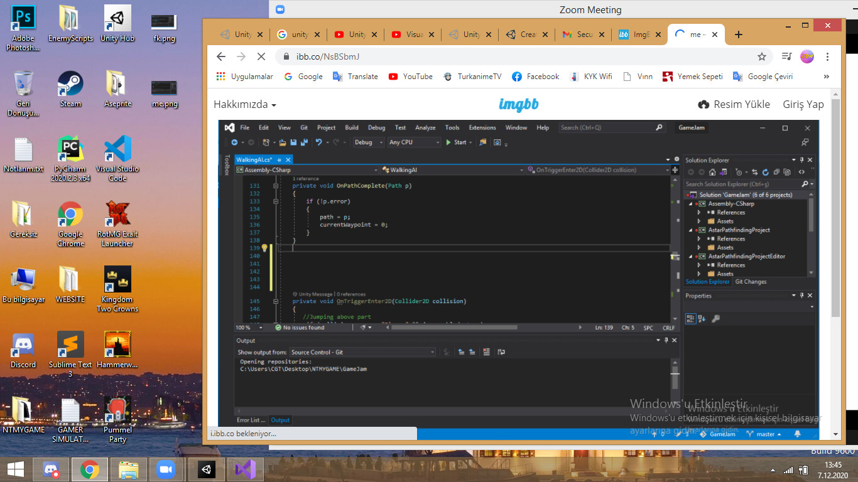This screenshot has width=858, height=482.
Task: Select Pummel Party desktop shortcut
Action: pyautogui.click(x=117, y=420)
